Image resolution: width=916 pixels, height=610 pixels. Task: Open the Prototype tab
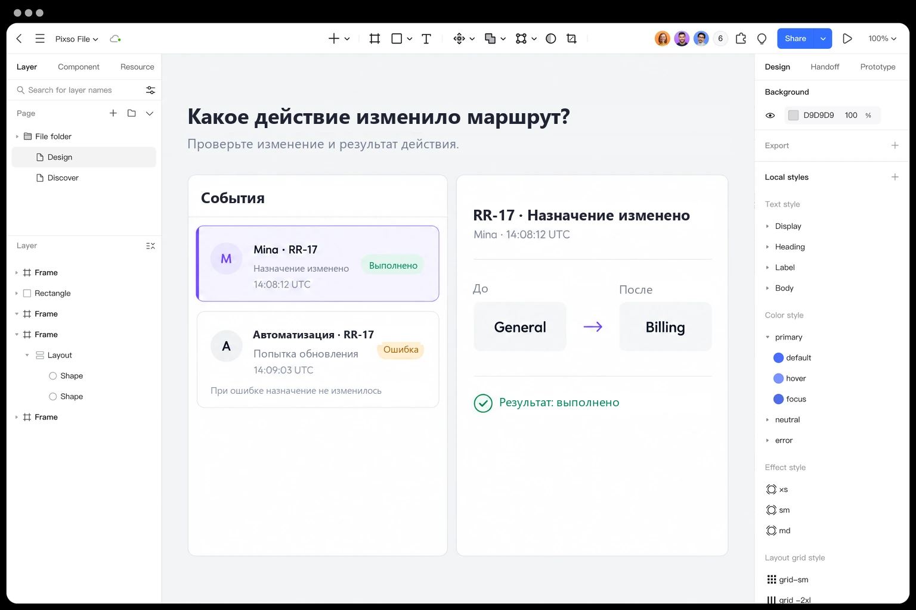878,67
